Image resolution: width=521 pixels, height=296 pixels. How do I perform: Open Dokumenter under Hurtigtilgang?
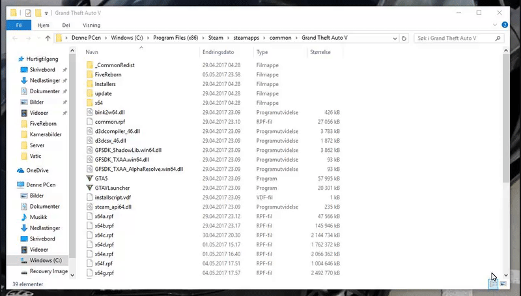[44, 91]
